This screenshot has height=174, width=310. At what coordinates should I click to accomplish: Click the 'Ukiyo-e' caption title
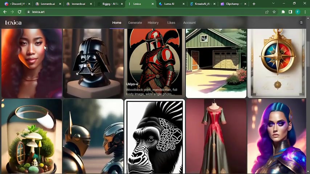click(132, 84)
